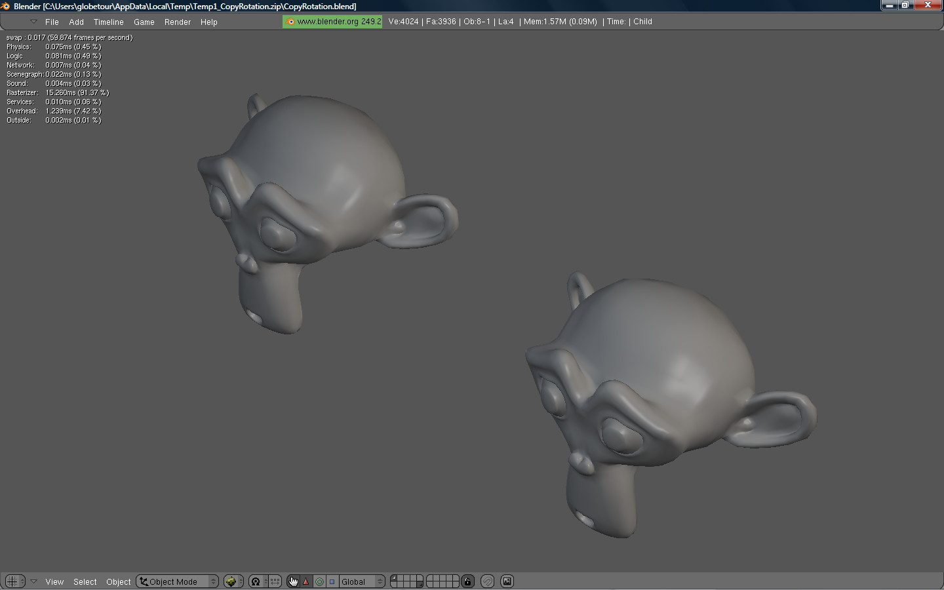The image size is (944, 590).
Task: Click the 'Child' object name in header
Action: click(642, 22)
